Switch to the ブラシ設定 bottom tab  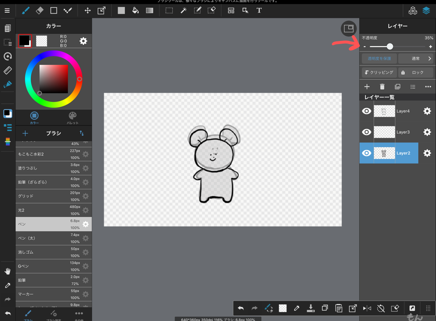point(53,315)
